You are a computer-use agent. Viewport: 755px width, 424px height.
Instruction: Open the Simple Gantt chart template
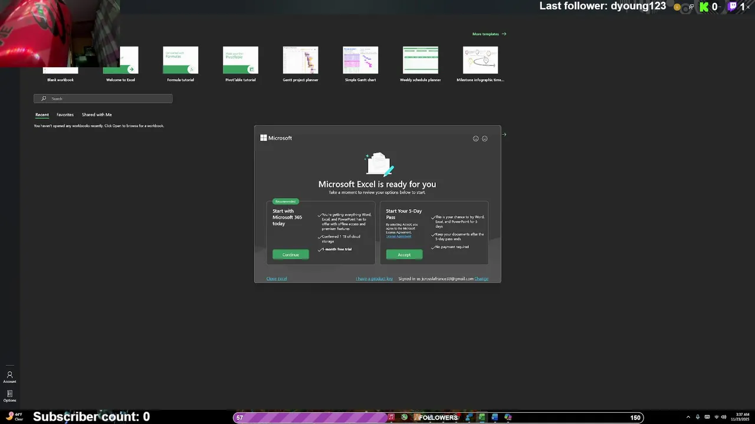pyautogui.click(x=360, y=64)
